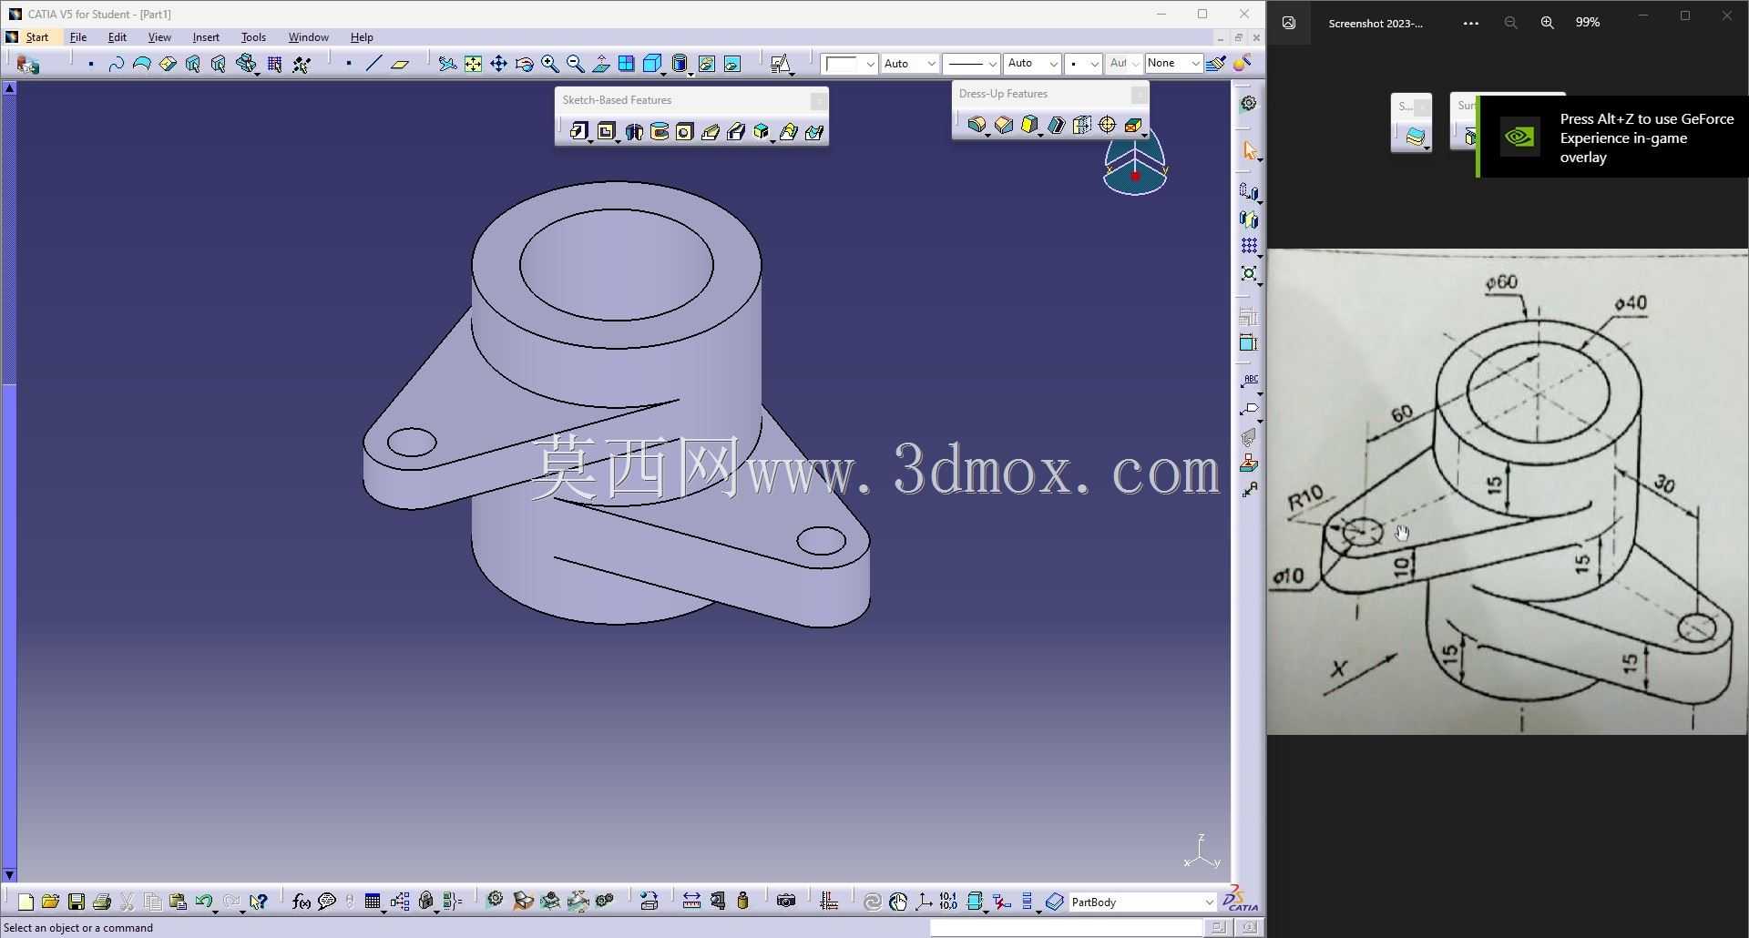1749x938 pixels.
Task: Open the photo viewer more options menu
Action: (x=1470, y=23)
